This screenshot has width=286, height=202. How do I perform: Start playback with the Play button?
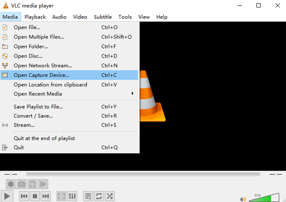pos(7,196)
